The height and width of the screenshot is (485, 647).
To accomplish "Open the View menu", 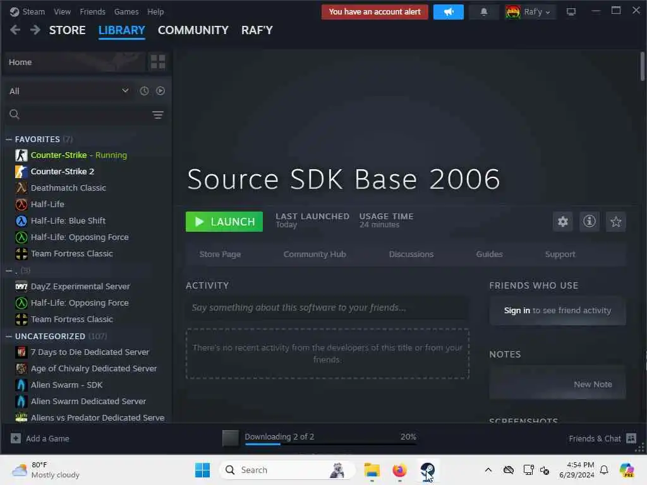I will (63, 12).
